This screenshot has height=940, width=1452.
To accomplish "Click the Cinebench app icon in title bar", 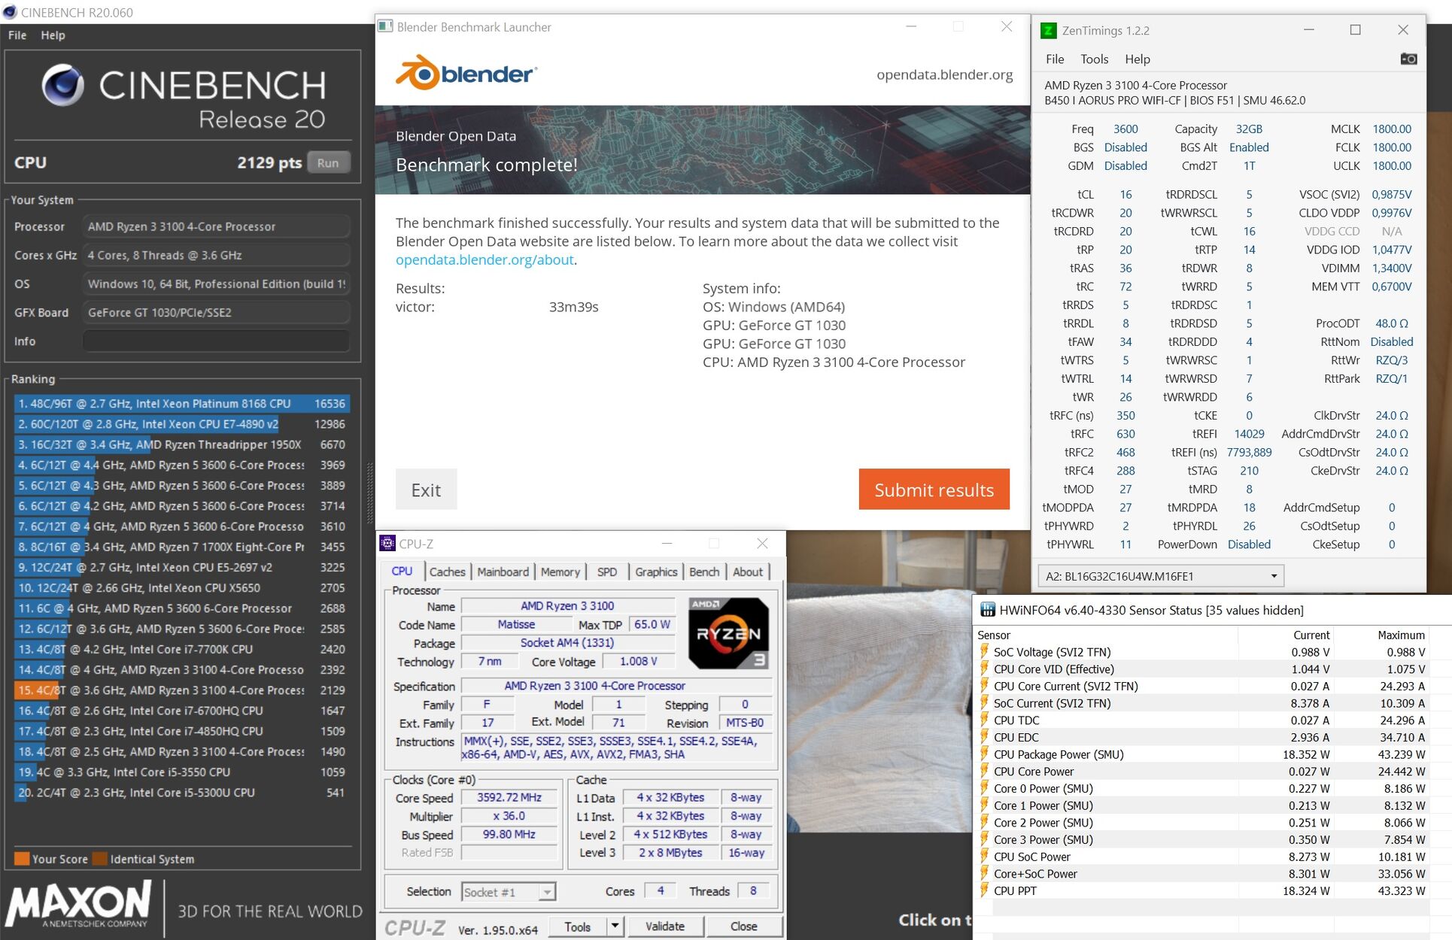I will [10, 12].
